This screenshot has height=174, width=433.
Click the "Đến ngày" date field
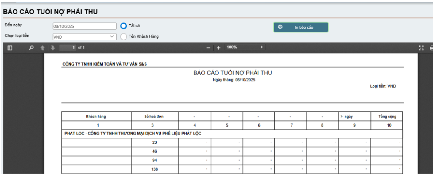85,26
